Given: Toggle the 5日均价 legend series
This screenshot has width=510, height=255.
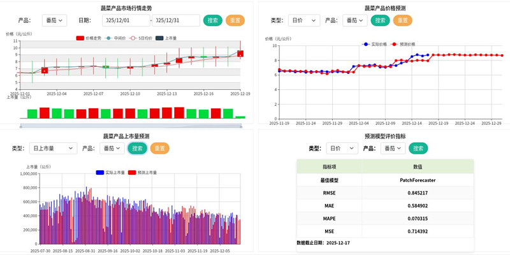Looking at the screenshot, I should tap(134, 38).
